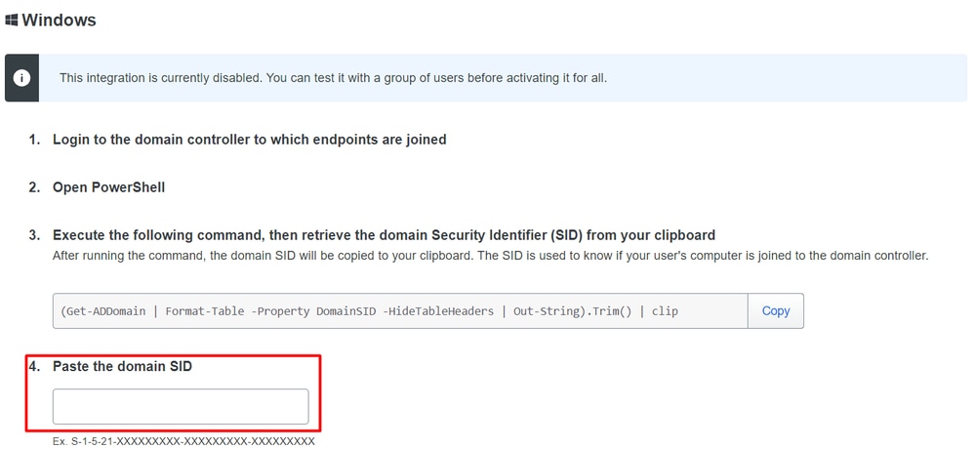This screenshot has width=975, height=449.
Task: Click step 1 Login to domain controller text
Action: pyautogui.click(x=249, y=140)
